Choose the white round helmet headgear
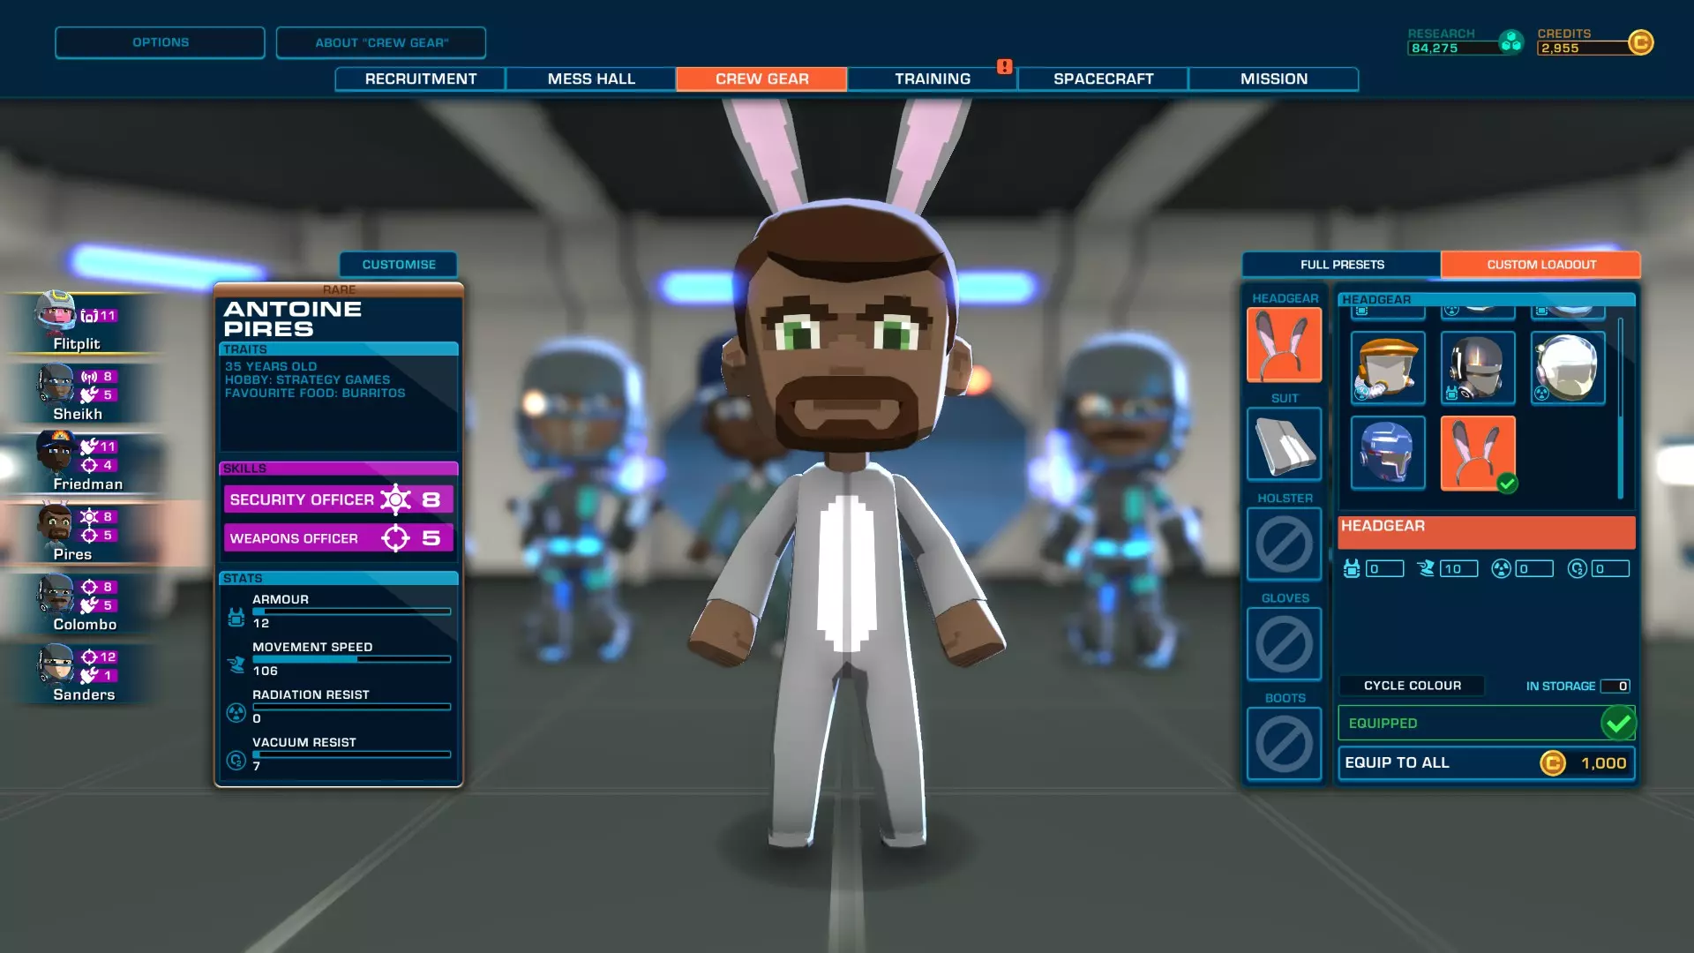Screen dimensions: 1694x953 click(1568, 368)
